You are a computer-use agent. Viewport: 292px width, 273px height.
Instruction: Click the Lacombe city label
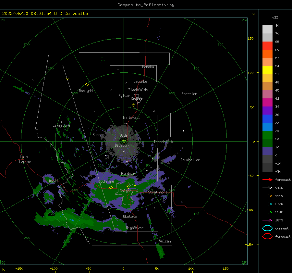(x=140, y=81)
